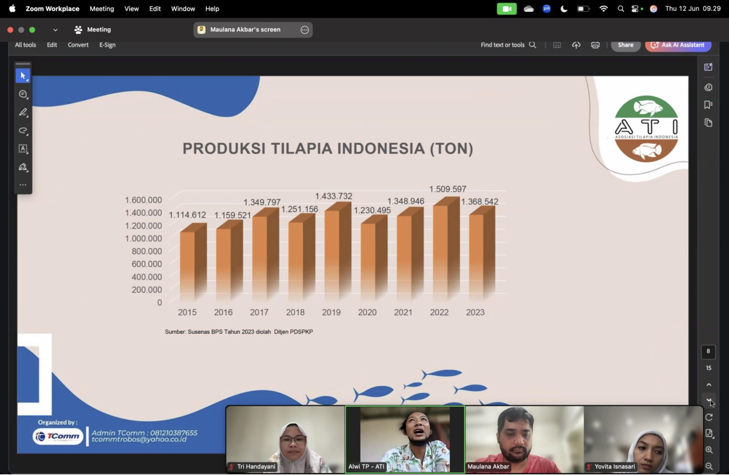Image resolution: width=729 pixels, height=475 pixels.
Task: Click Maulana Akbar's screen label
Action: (x=245, y=30)
